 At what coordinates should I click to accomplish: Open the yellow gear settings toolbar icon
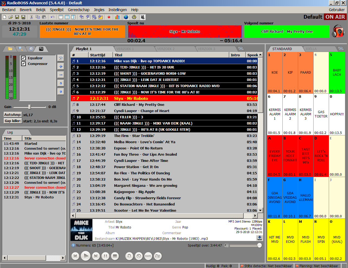point(134,17)
